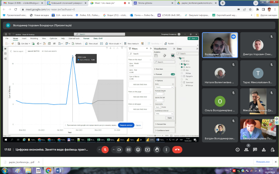Open the Modeling ribbon tab in Power BI

(x=33, y=38)
